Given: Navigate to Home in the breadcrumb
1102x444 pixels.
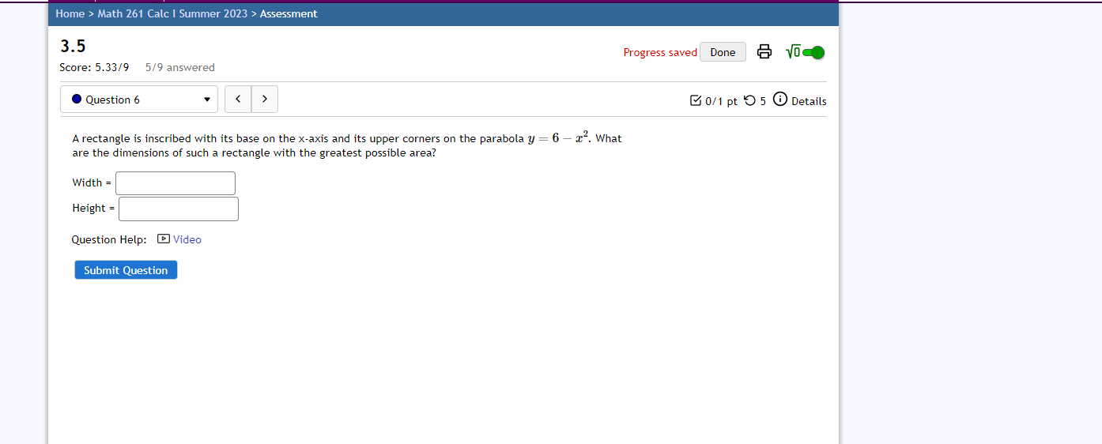Looking at the screenshot, I should pyautogui.click(x=70, y=13).
